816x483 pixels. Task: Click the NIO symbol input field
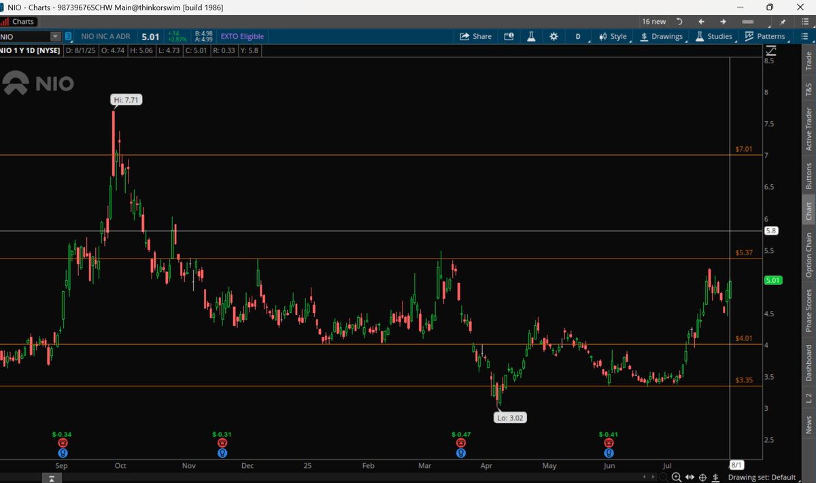[x=26, y=36]
